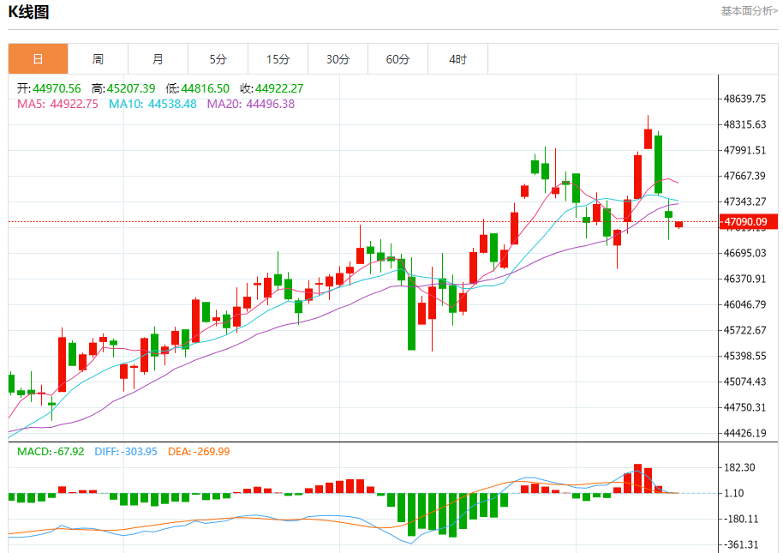Open the 60分 interval tab
This screenshot has height=553, width=783.
pyautogui.click(x=397, y=59)
